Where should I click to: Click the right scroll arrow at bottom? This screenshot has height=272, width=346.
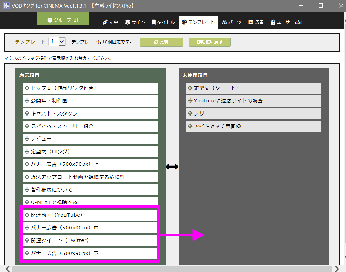[336, 269]
